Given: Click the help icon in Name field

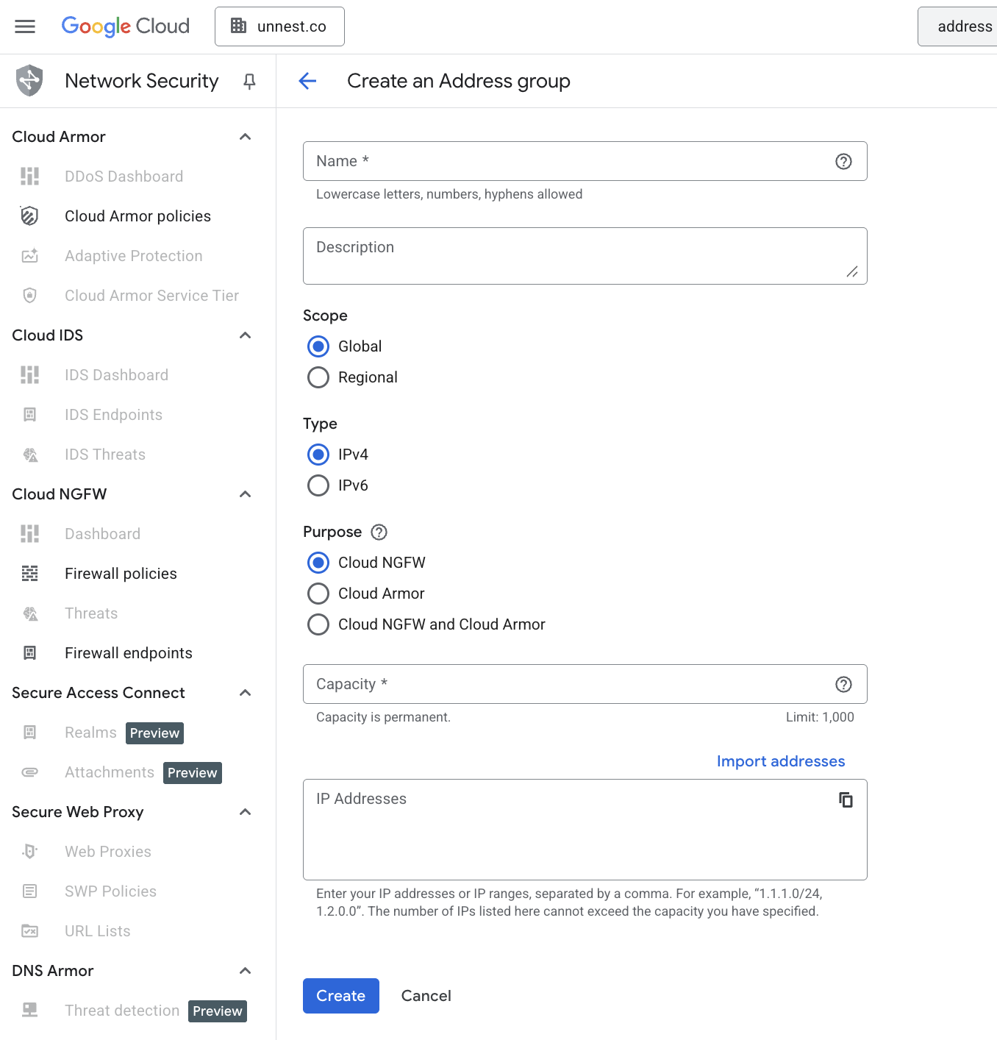Looking at the screenshot, I should pyautogui.click(x=843, y=162).
